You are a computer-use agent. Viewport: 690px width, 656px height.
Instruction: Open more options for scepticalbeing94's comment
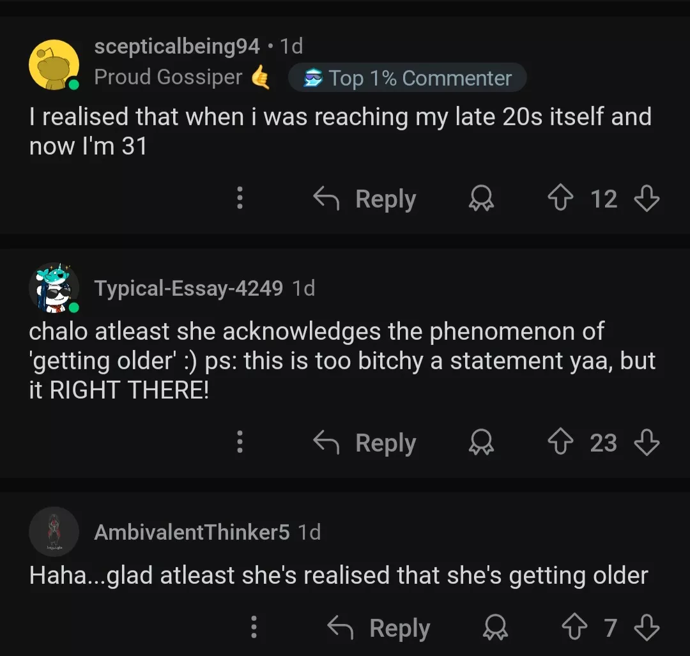(x=240, y=199)
